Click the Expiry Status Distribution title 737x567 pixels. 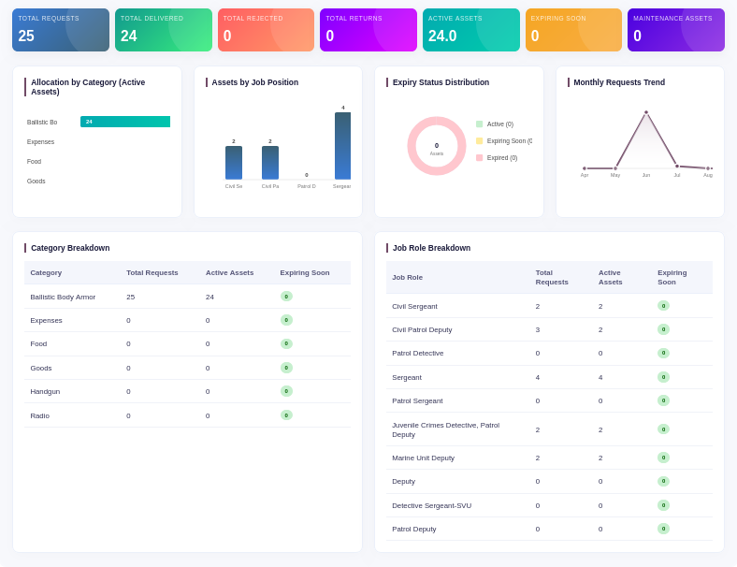click(x=441, y=82)
